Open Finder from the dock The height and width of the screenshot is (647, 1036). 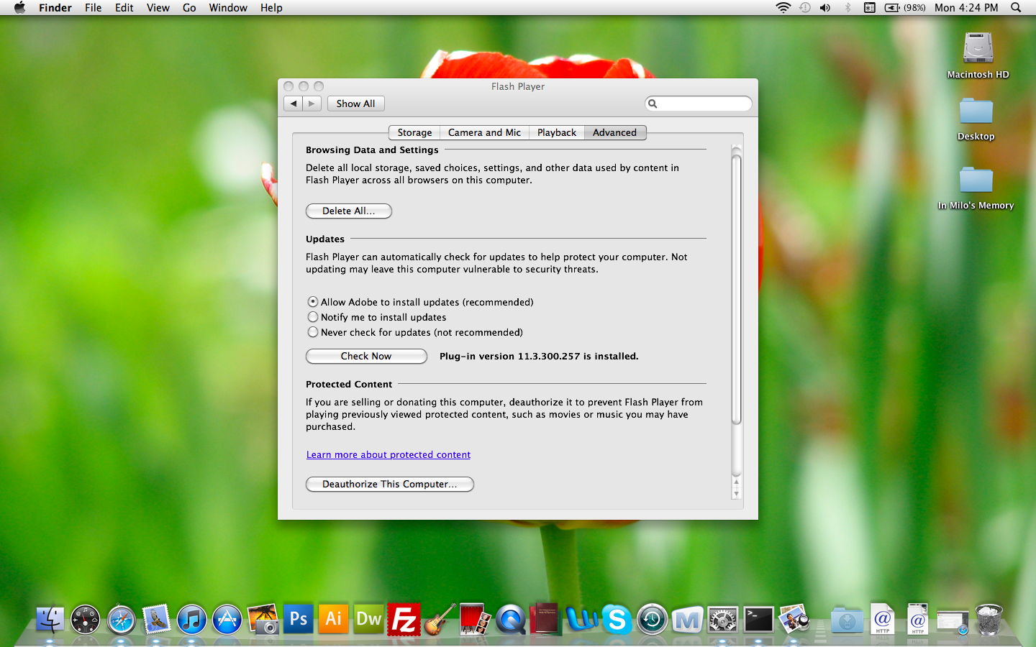(x=50, y=619)
